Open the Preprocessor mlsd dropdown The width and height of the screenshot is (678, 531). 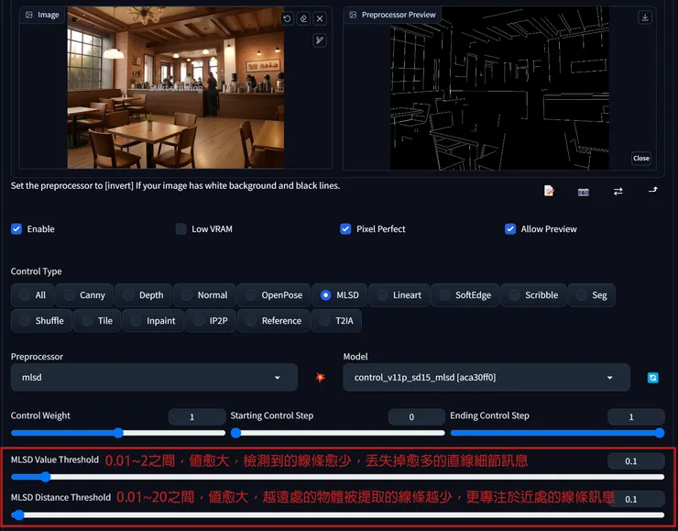click(x=154, y=377)
